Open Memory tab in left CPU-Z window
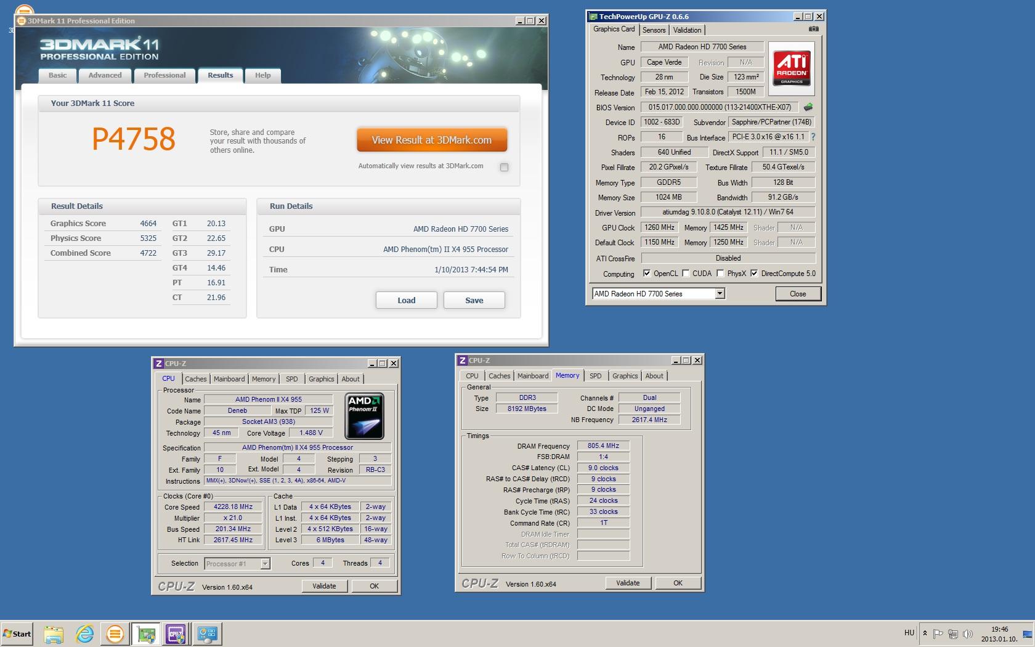This screenshot has width=1035, height=647. (x=264, y=379)
